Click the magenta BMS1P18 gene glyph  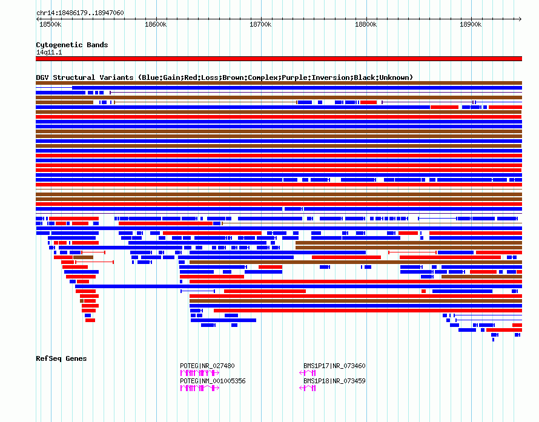(308, 388)
